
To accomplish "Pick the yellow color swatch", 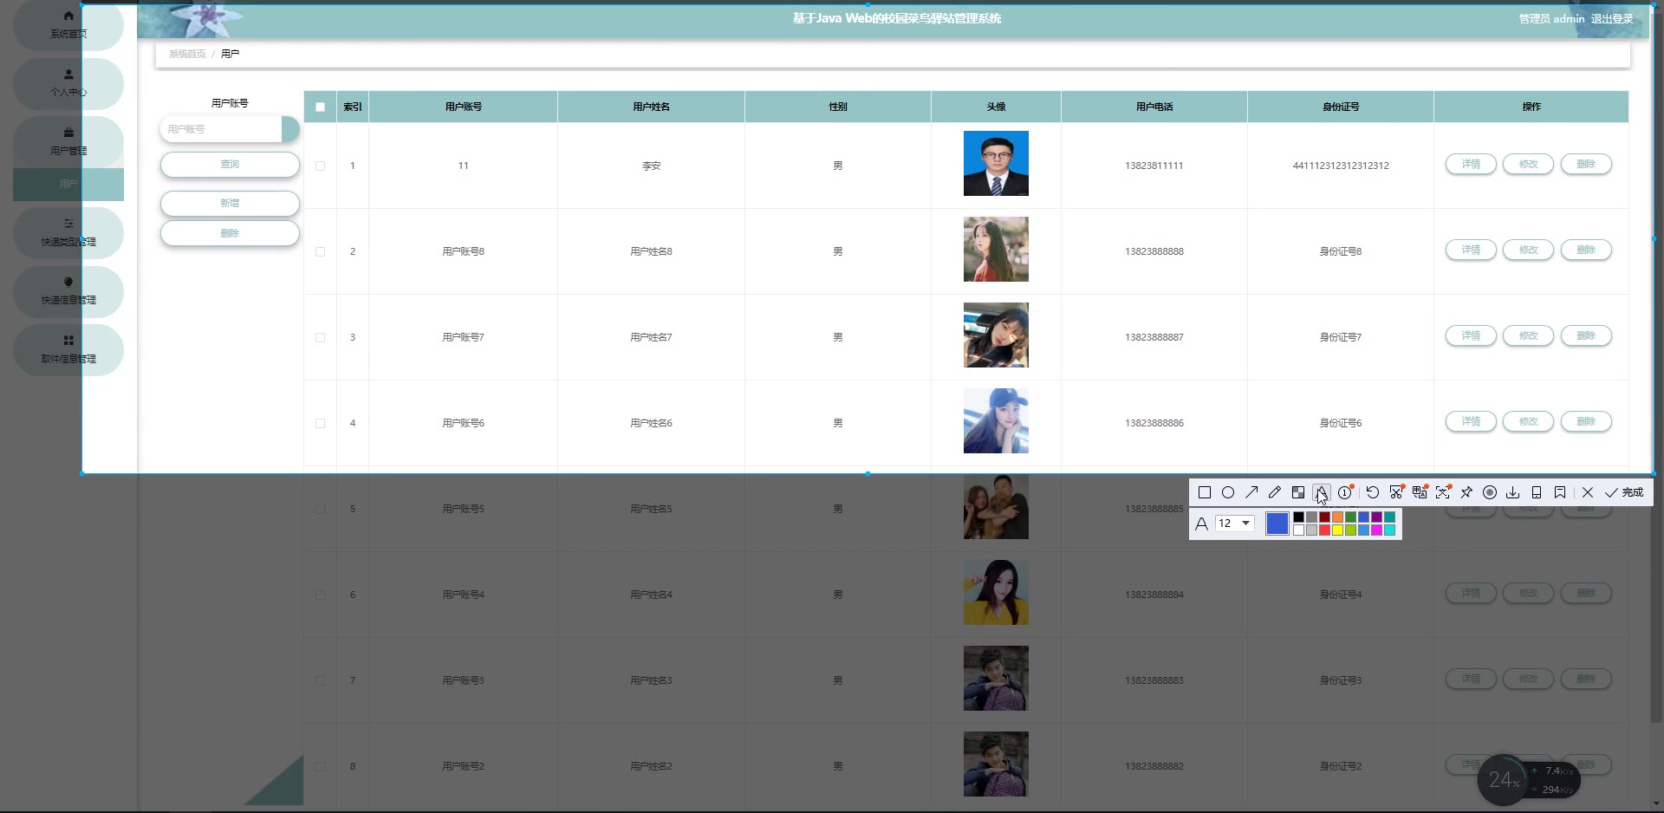I will pyautogui.click(x=1337, y=530).
